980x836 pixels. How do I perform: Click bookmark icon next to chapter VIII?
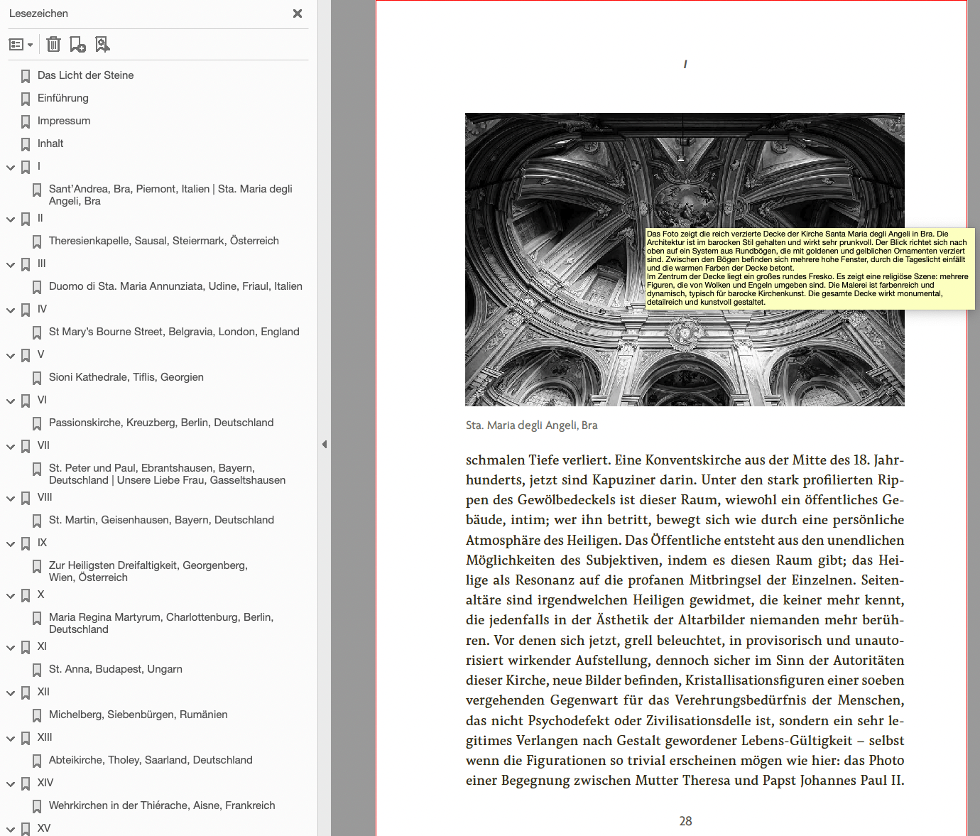26,498
